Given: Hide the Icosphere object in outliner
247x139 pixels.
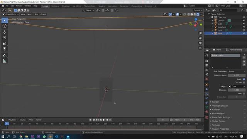Looking at the screenshot, I should pos(244,27).
